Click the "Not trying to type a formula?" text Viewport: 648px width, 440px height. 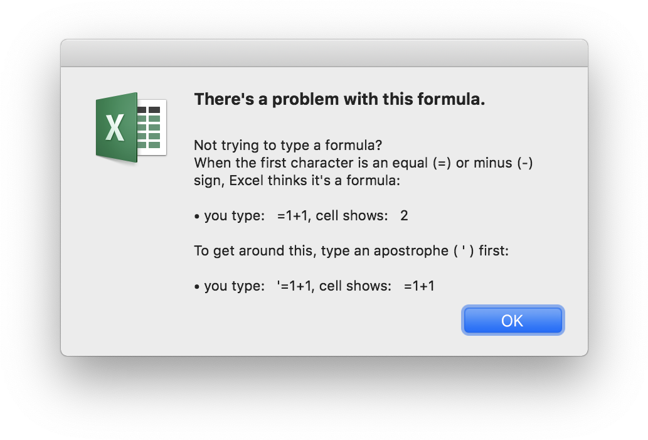pos(288,145)
